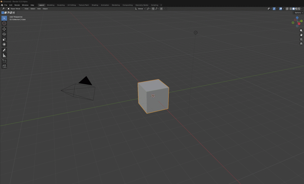The image size is (304, 184).
Task: Choose the Scale tool
Action: click(x=4, y=39)
